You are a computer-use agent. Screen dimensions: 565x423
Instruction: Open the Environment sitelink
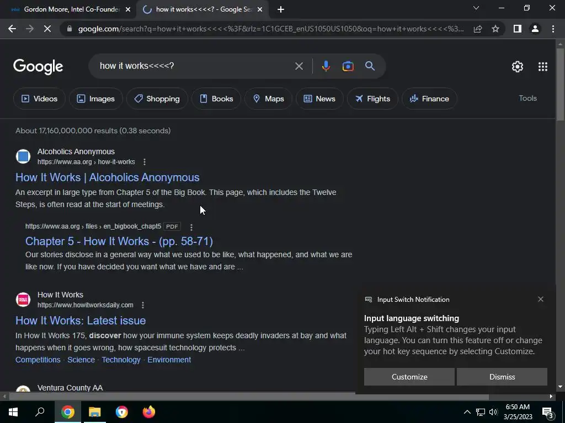pos(169,360)
